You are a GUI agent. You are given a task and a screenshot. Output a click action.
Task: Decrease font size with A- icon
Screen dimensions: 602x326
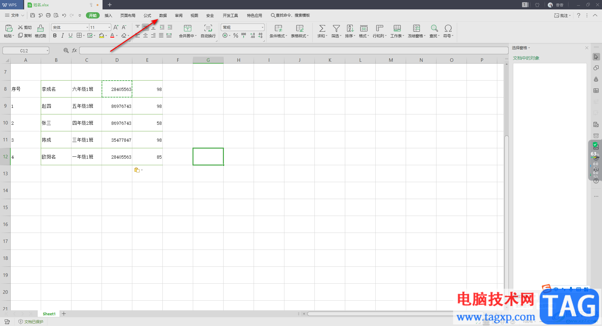[124, 28]
